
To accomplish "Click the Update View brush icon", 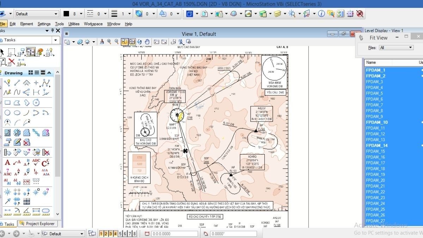I will click(102, 42).
